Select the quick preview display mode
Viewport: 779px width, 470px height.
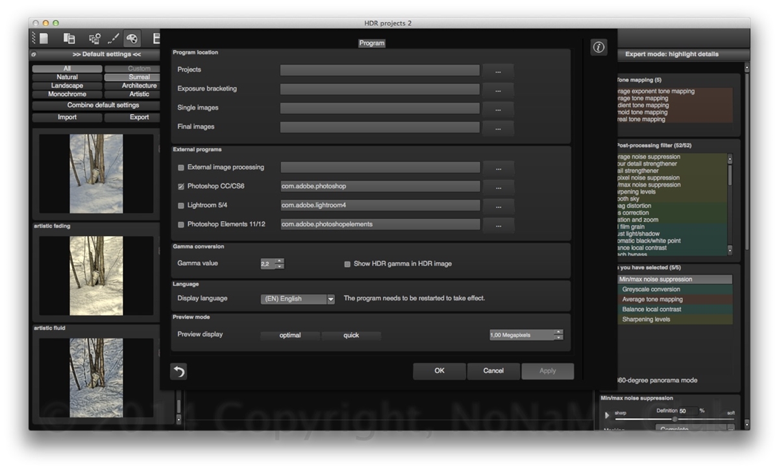tap(351, 335)
